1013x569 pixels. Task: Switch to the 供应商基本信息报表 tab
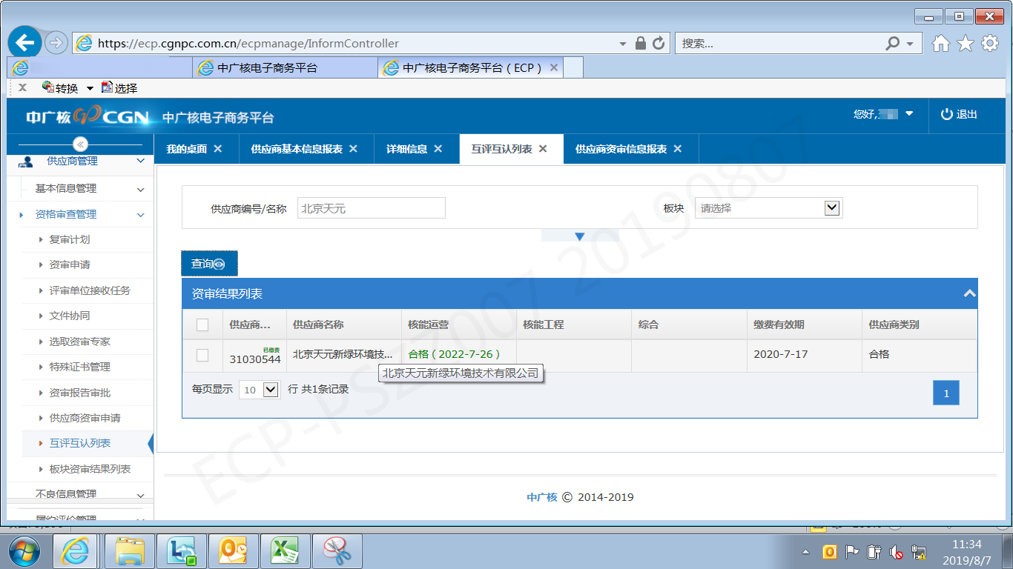pyautogui.click(x=297, y=149)
